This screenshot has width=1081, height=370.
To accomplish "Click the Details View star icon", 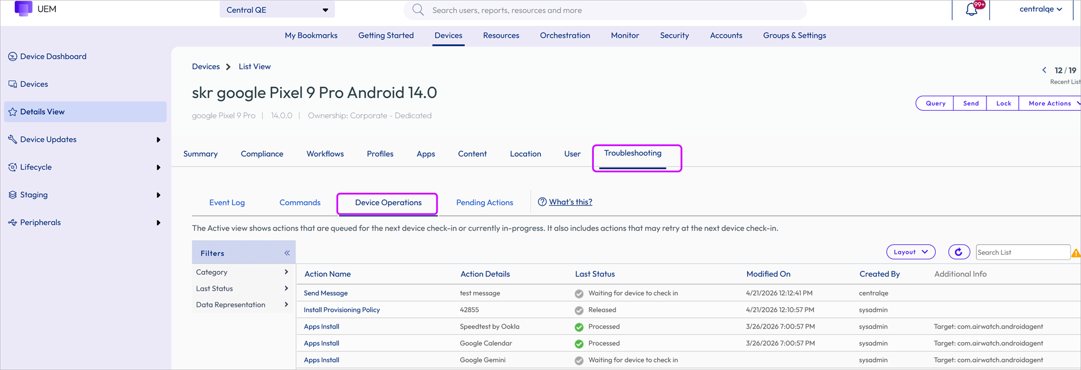I will pyautogui.click(x=12, y=112).
